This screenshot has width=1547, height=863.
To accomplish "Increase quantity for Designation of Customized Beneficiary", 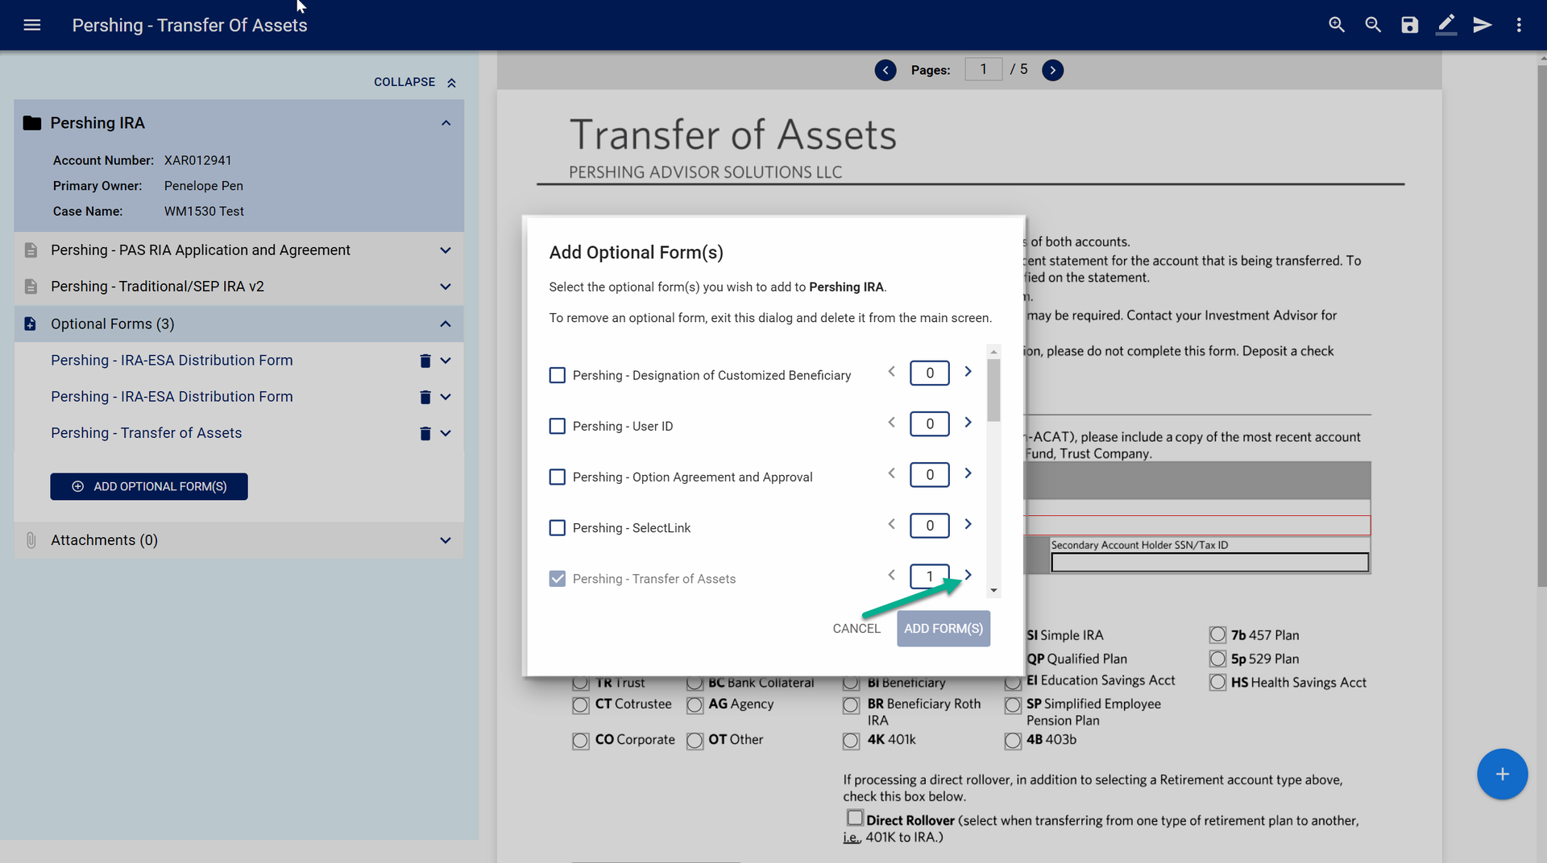I will (968, 372).
